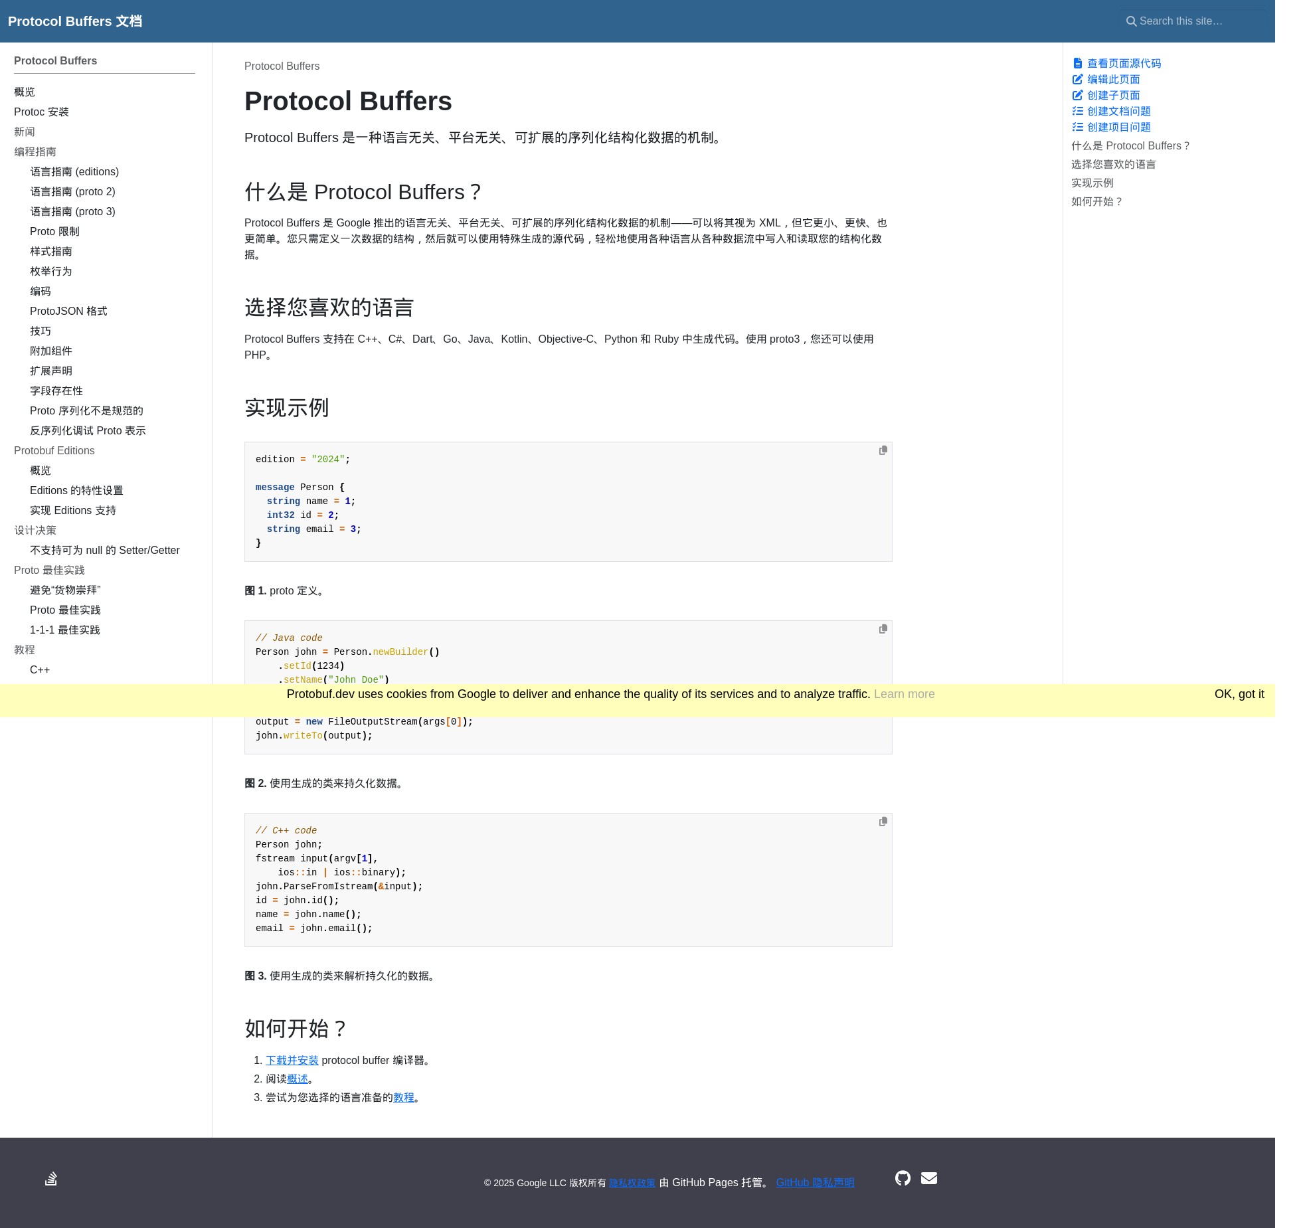Collapse the 编程指南 sidebar section
Viewport: 1307px width, 1228px height.
pyautogui.click(x=35, y=152)
